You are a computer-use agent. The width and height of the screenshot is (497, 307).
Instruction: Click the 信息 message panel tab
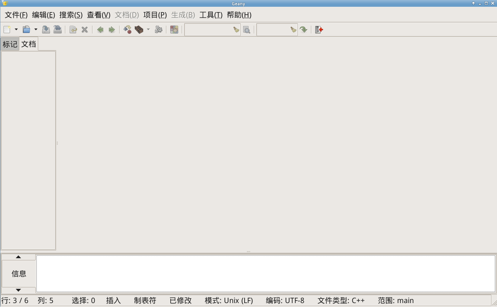19,274
